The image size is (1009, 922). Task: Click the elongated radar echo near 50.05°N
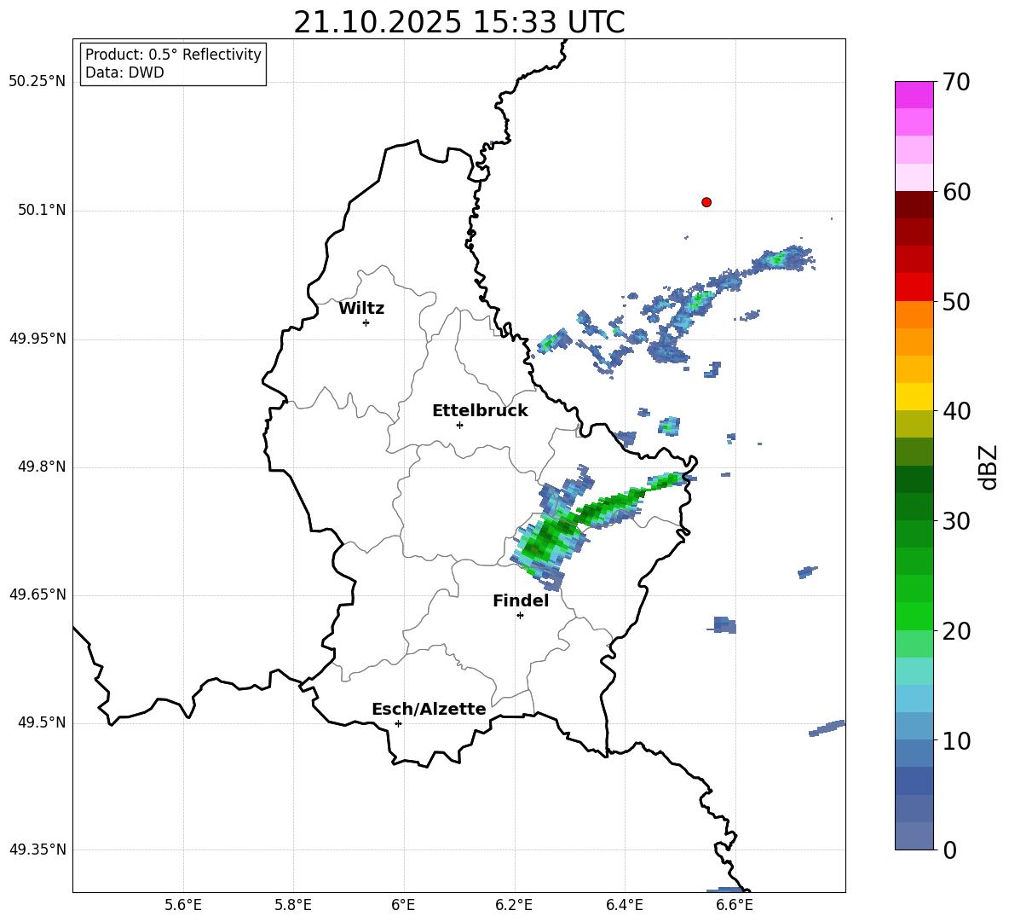(781, 259)
